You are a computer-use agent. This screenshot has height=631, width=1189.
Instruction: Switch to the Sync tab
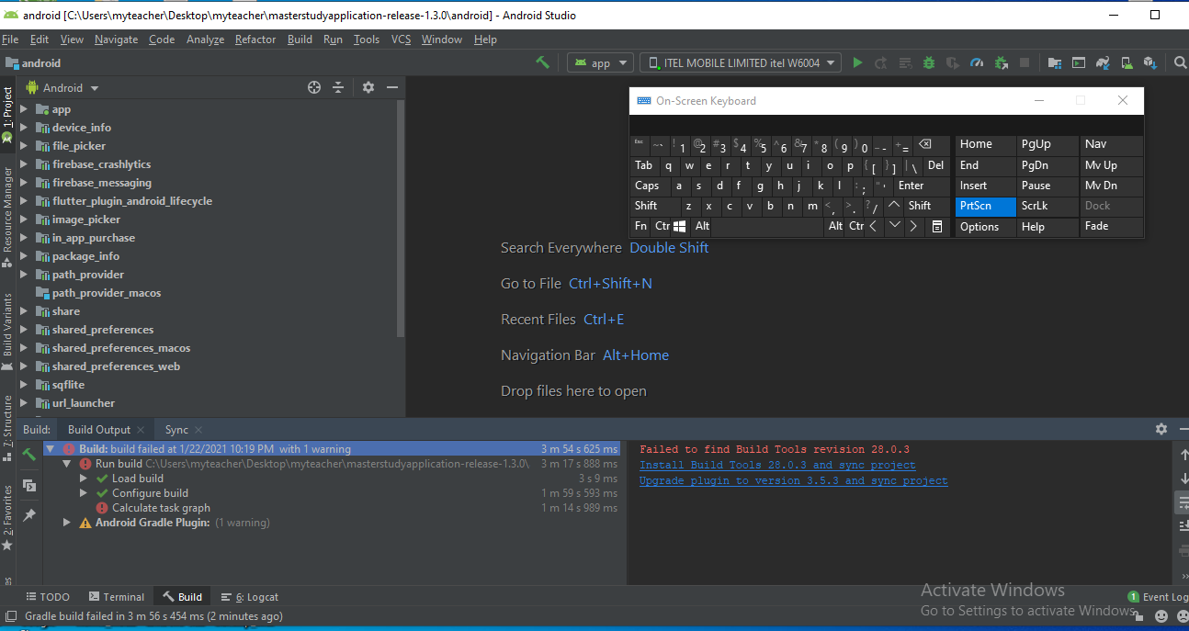(x=176, y=430)
